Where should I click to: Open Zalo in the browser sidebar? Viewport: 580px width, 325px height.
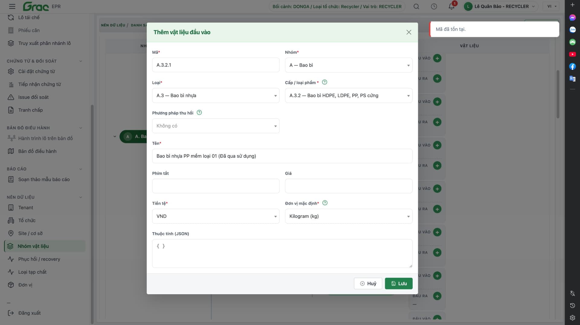pyautogui.click(x=572, y=30)
